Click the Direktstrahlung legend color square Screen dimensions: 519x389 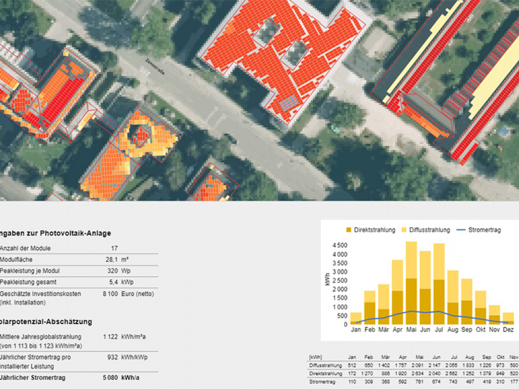click(348, 230)
